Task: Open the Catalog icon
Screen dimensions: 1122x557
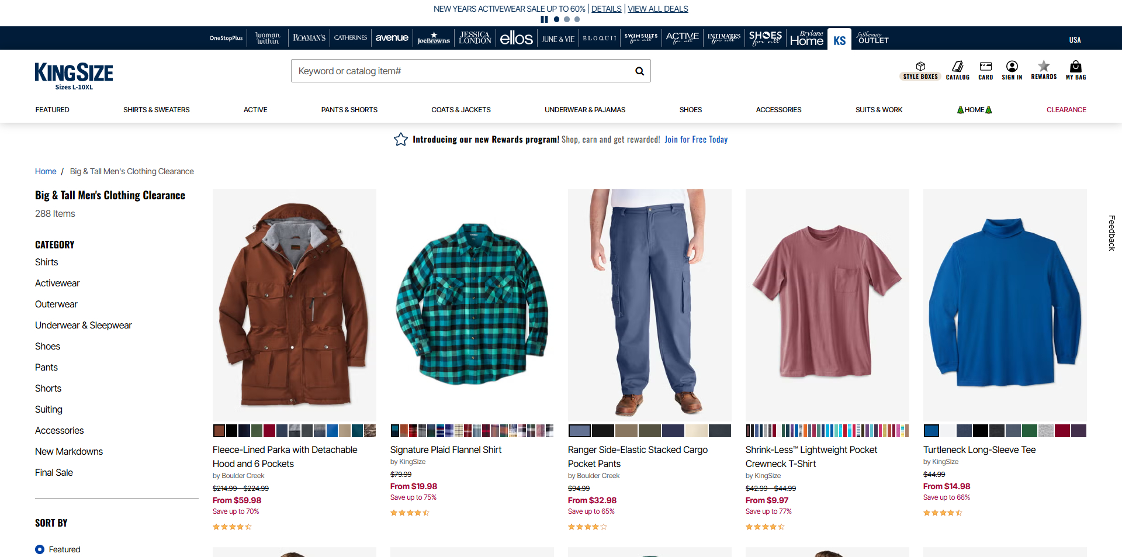Action: [957, 70]
